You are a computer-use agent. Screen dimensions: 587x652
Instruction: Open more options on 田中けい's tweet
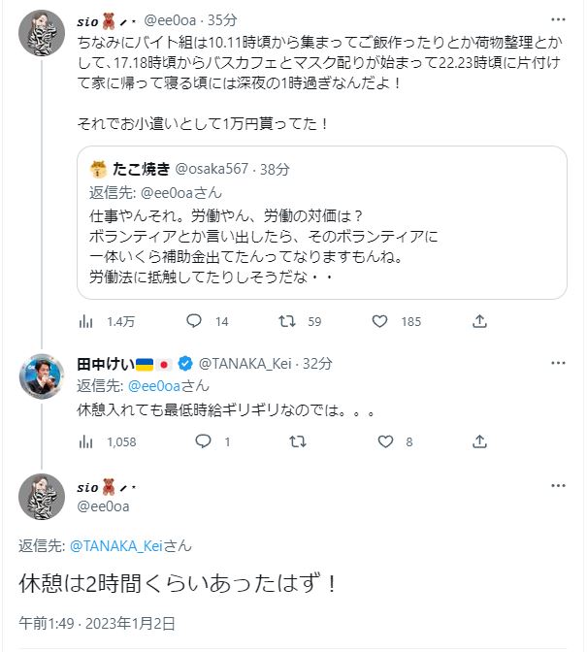click(558, 364)
